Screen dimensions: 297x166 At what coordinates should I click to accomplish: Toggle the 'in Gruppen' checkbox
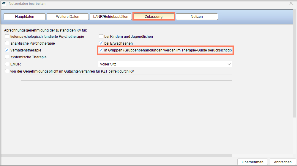coord(101,50)
